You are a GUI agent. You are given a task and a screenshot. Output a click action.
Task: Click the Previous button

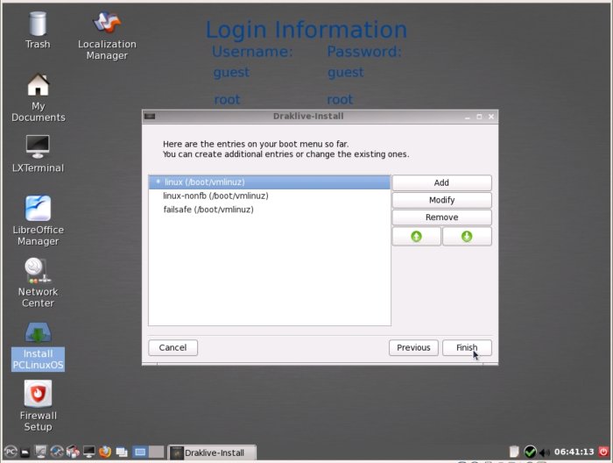point(413,347)
